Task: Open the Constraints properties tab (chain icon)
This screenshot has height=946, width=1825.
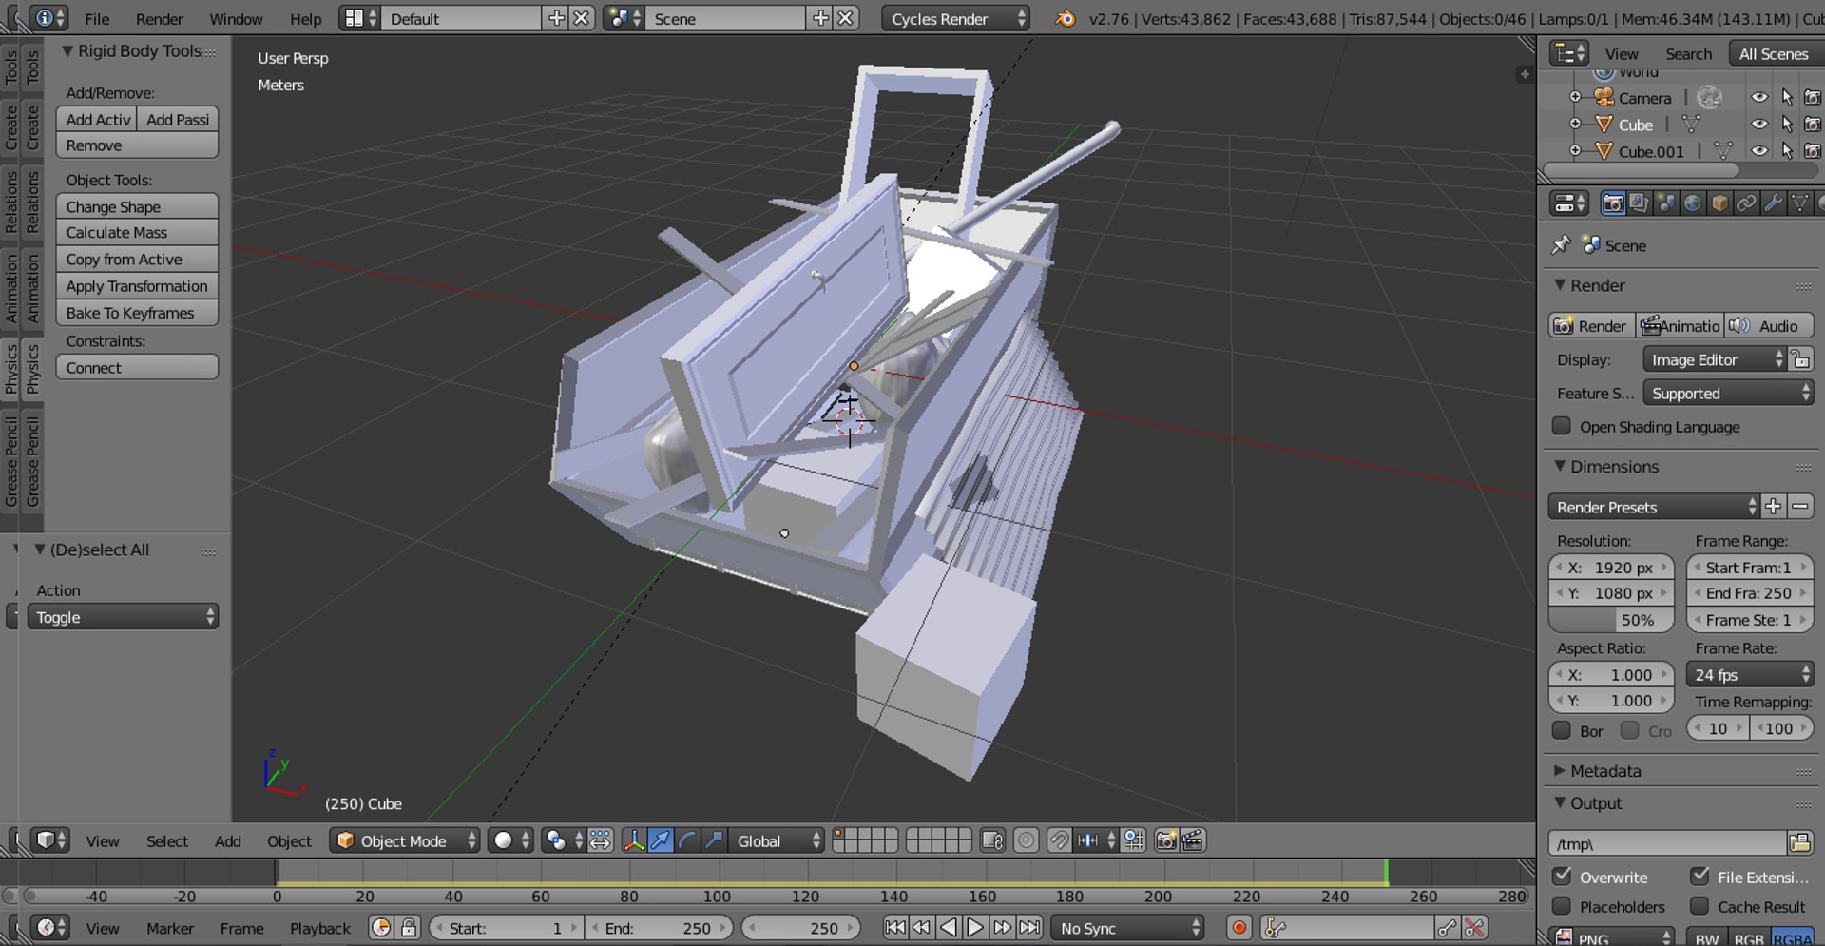Action: tap(1746, 203)
